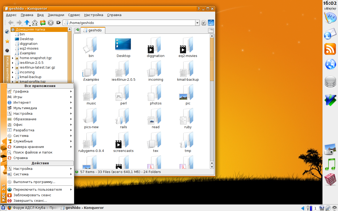Reload the folder with the refresh icon

[43, 23]
